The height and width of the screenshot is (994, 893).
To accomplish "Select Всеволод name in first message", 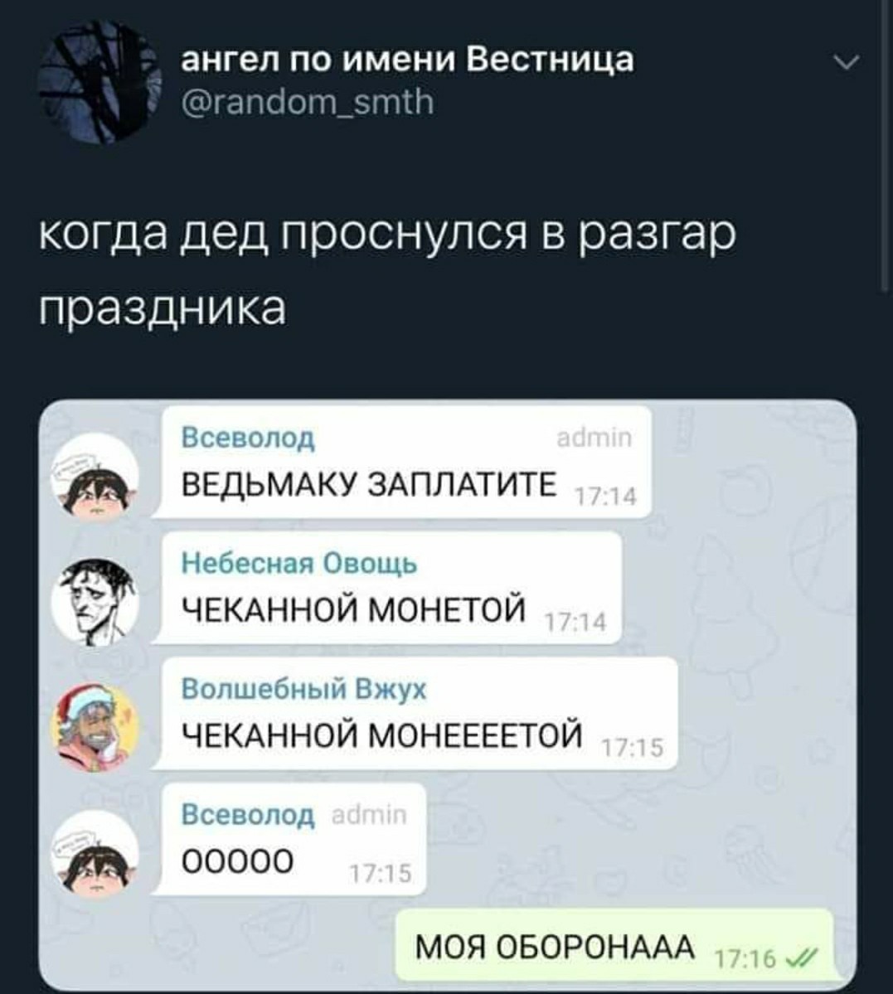I will coord(248,438).
